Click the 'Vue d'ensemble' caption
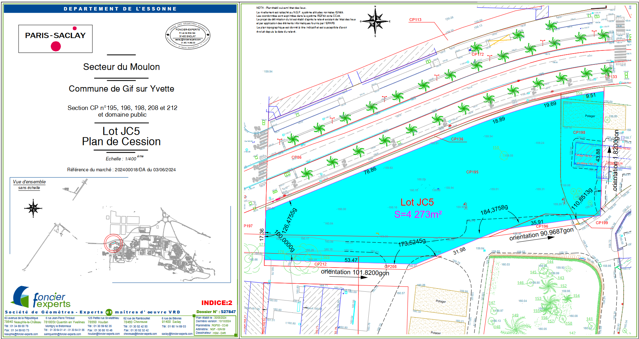 tap(29, 182)
